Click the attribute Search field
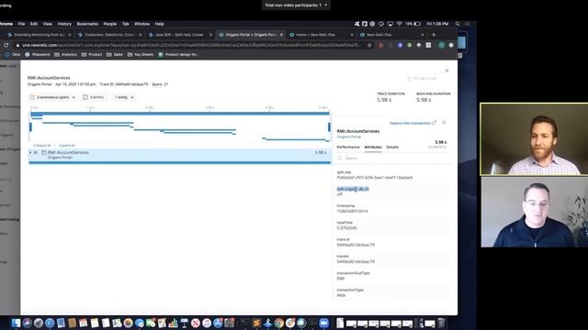Image resolution: width=588 pixels, height=330 pixels. pos(392,159)
